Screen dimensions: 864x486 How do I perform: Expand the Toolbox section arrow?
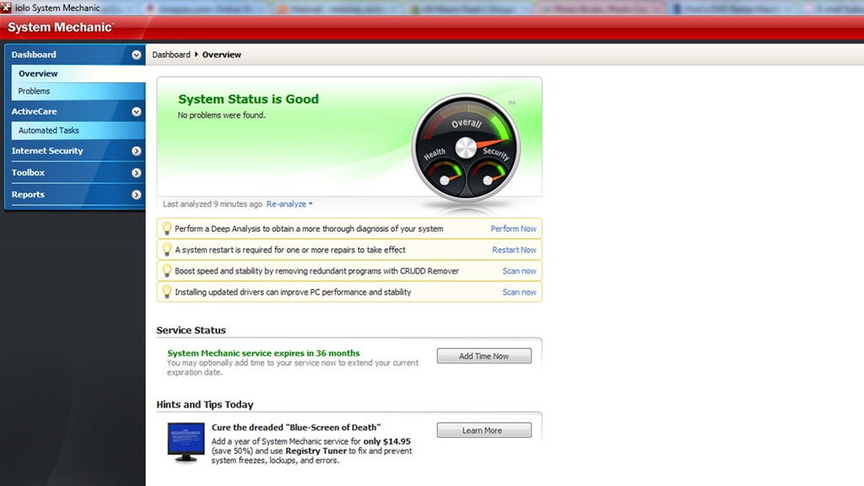coord(136,173)
